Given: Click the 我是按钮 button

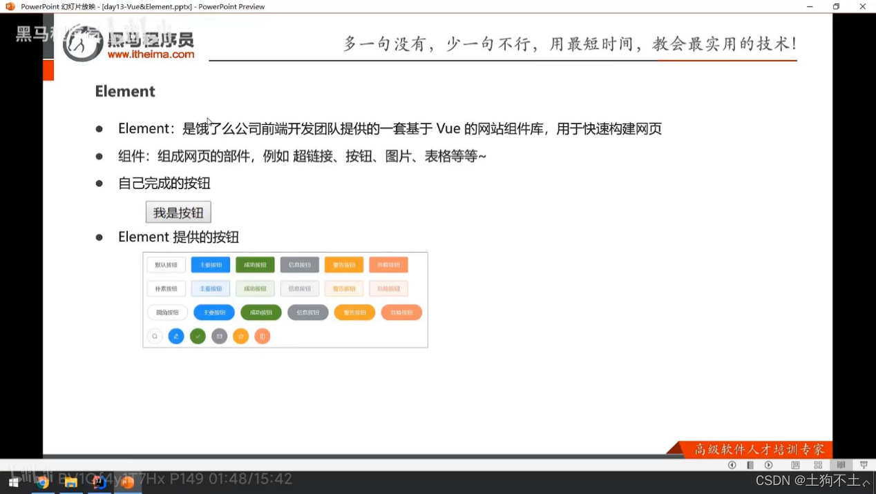Looking at the screenshot, I should [x=178, y=212].
